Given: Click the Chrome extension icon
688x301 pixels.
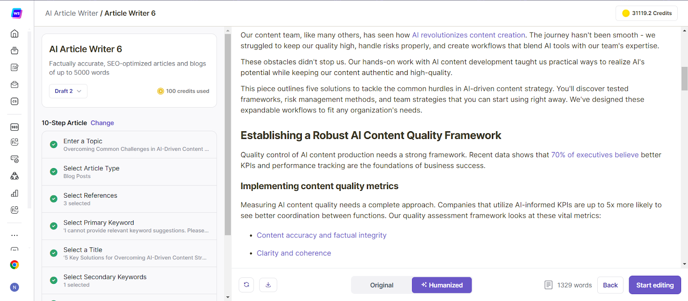Looking at the screenshot, I should [x=15, y=265].
